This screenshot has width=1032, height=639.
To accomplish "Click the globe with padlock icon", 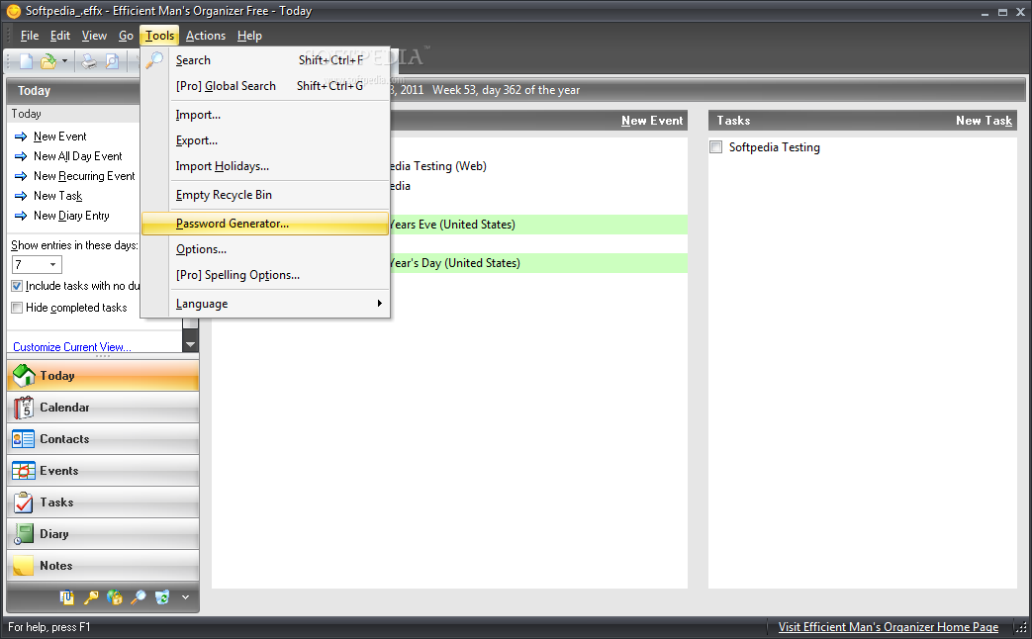I will pyautogui.click(x=115, y=596).
